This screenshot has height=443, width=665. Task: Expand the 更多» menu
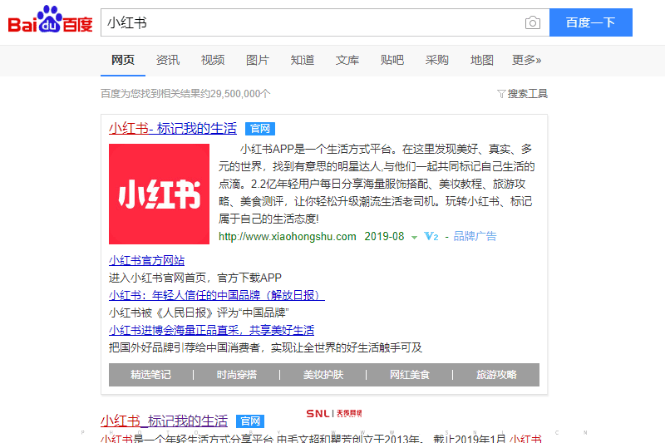pos(527,60)
